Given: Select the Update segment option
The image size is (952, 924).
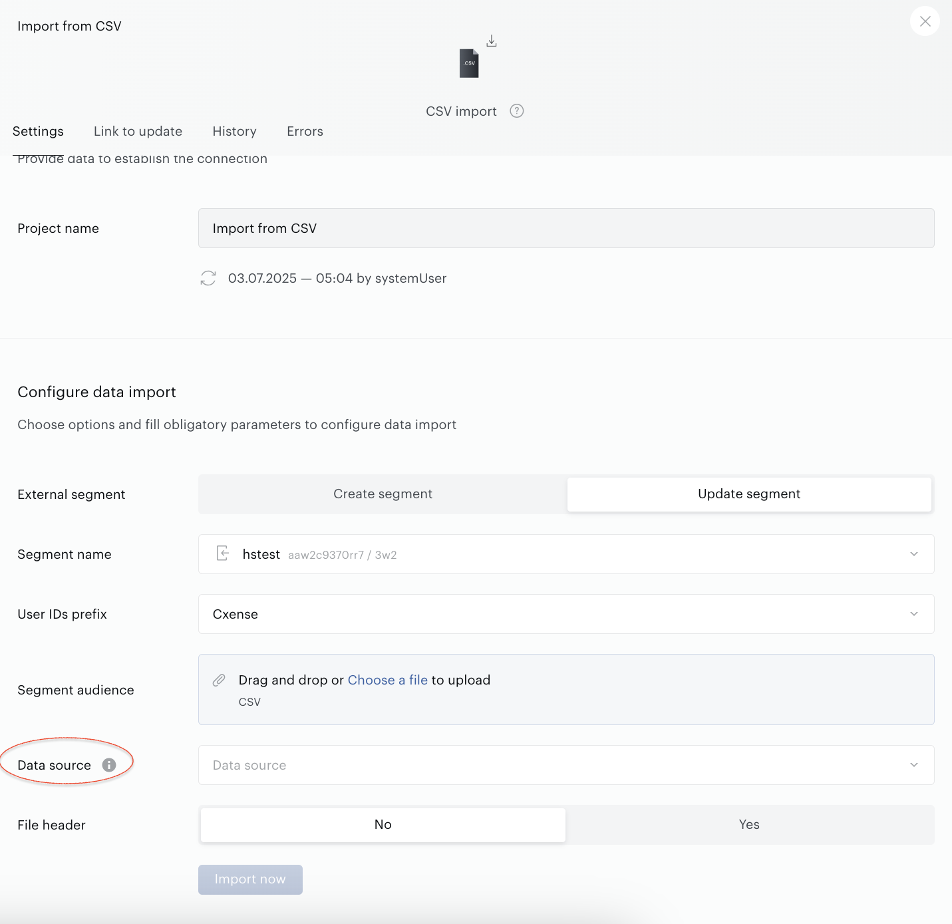Looking at the screenshot, I should tap(749, 494).
